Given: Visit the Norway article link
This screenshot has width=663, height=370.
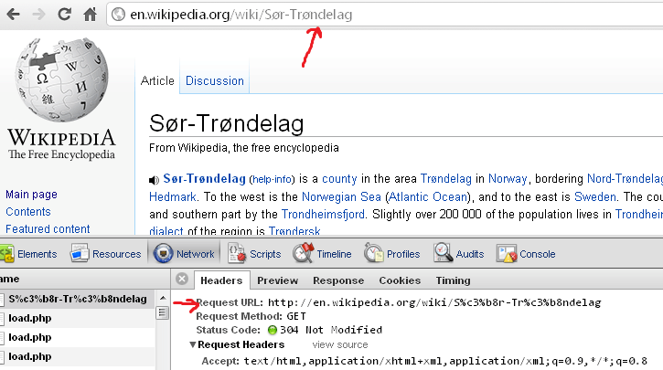Looking at the screenshot, I should click(x=508, y=179).
